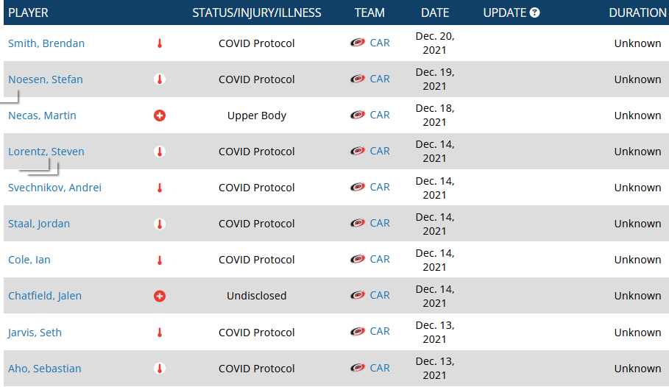The height and width of the screenshot is (387, 669).
Task: Sort by DATE column header
Action: [435, 13]
